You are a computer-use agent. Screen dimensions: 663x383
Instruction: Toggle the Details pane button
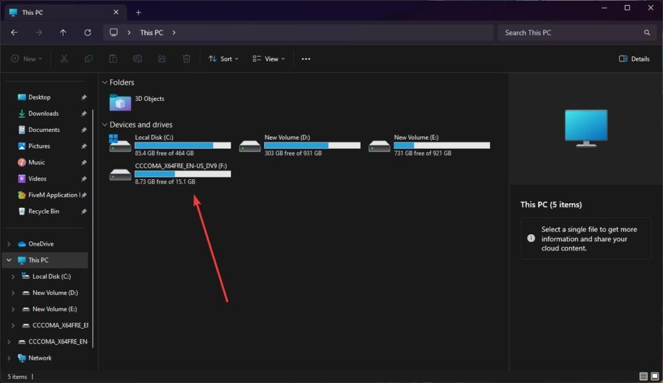pyautogui.click(x=634, y=59)
